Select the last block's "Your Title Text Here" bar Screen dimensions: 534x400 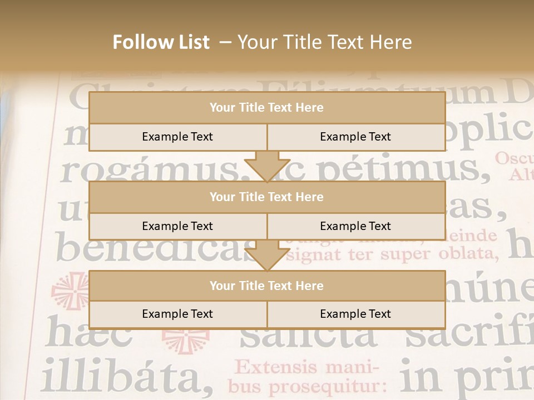(x=267, y=286)
